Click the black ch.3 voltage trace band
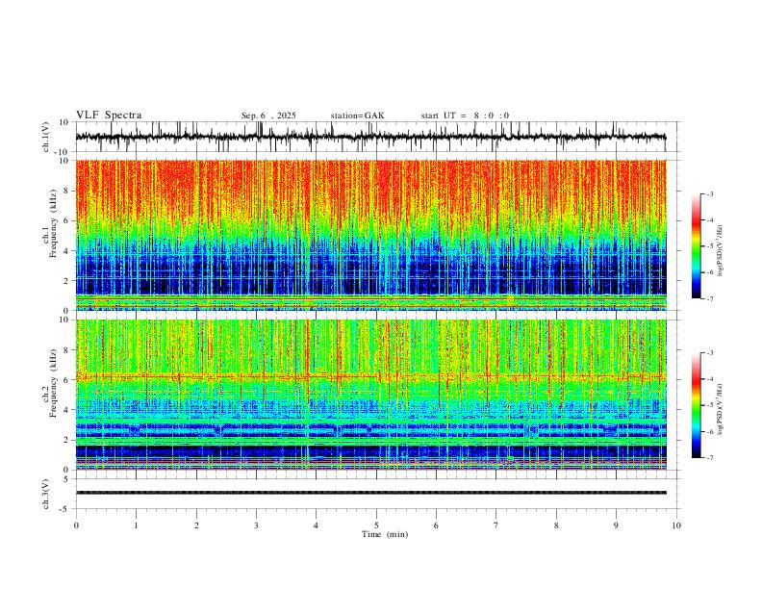 point(370,493)
